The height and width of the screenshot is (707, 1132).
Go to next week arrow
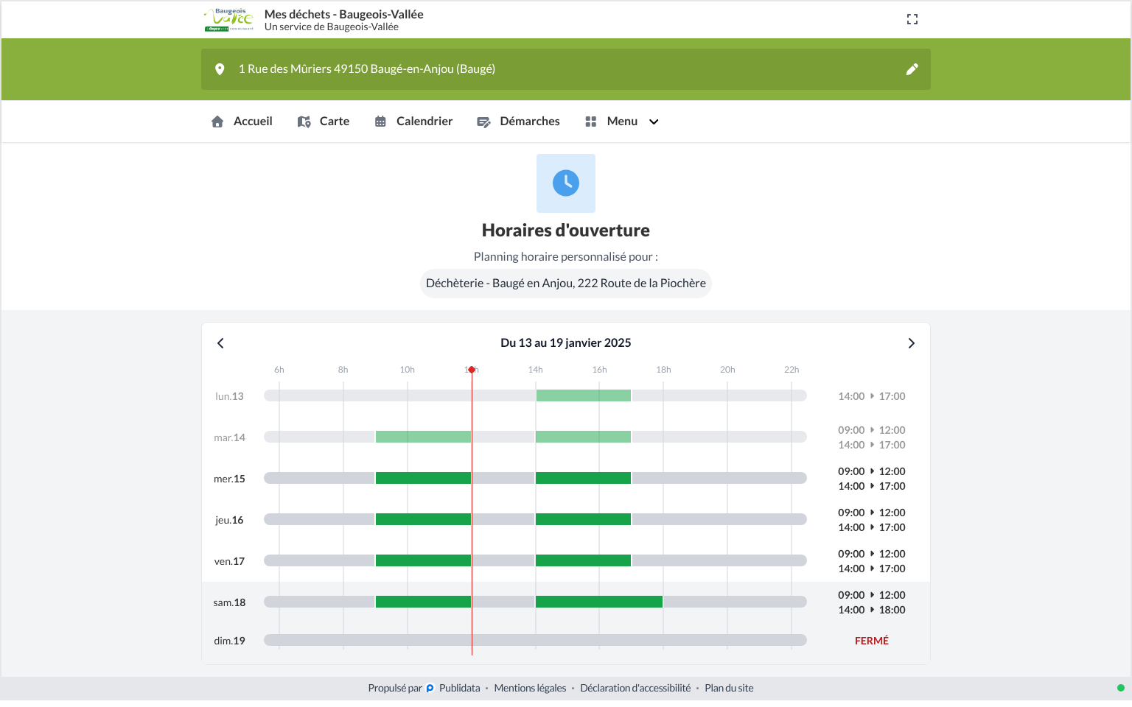pyautogui.click(x=912, y=343)
